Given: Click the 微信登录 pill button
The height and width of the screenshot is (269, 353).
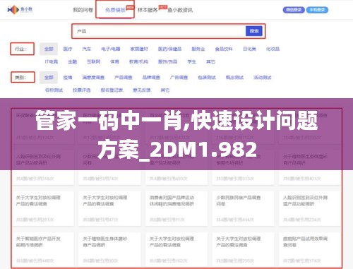Looking at the screenshot, I should click(294, 10).
